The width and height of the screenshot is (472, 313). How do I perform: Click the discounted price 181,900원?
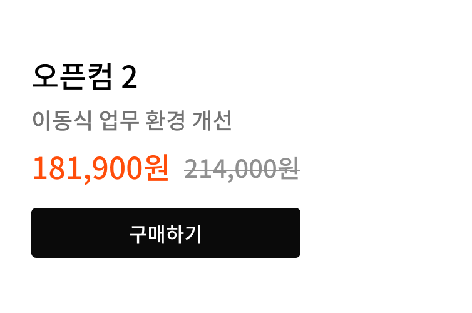(x=101, y=168)
